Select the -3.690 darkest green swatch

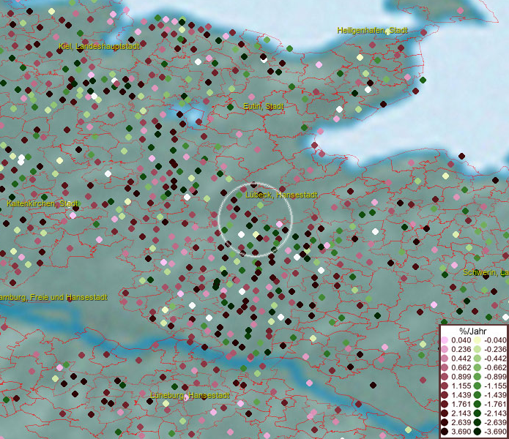tap(478, 432)
